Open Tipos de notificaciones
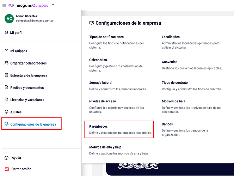This screenshot has width=234, height=176. (106, 37)
